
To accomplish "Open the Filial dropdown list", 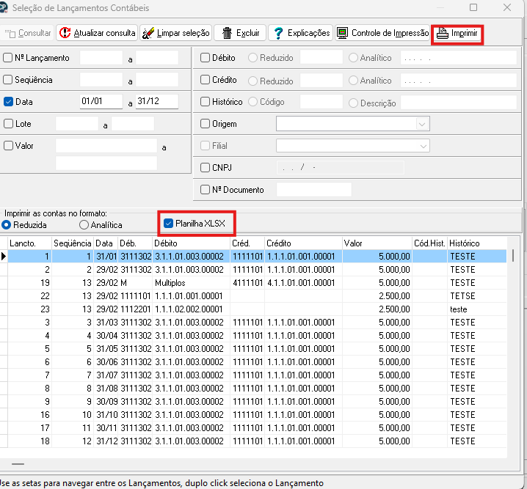I will pyautogui.click(x=424, y=146).
